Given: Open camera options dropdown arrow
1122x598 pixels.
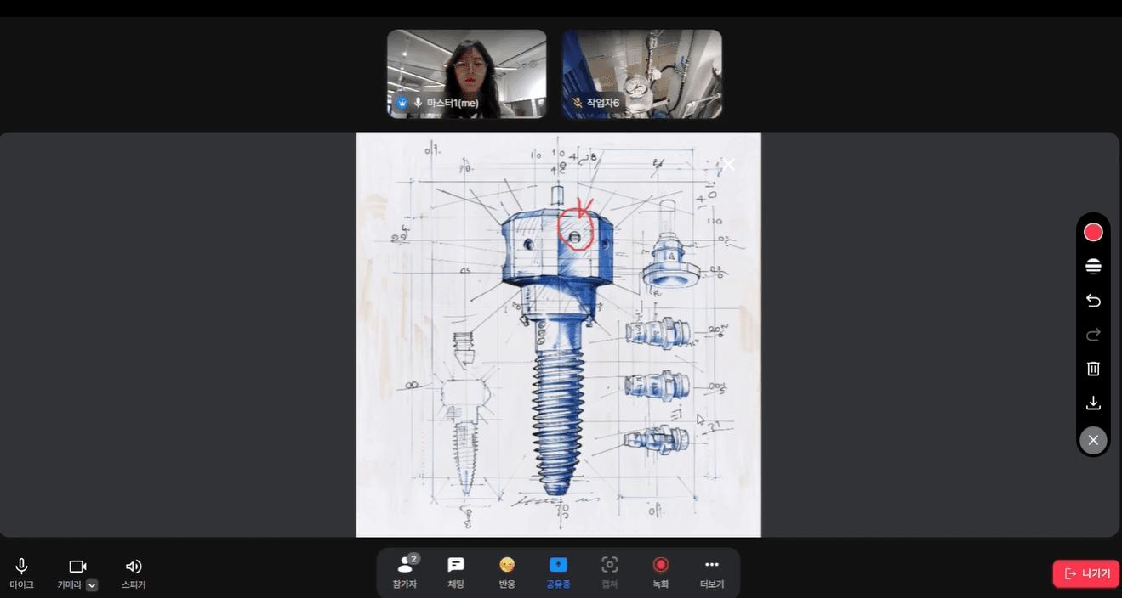Looking at the screenshot, I should (92, 584).
